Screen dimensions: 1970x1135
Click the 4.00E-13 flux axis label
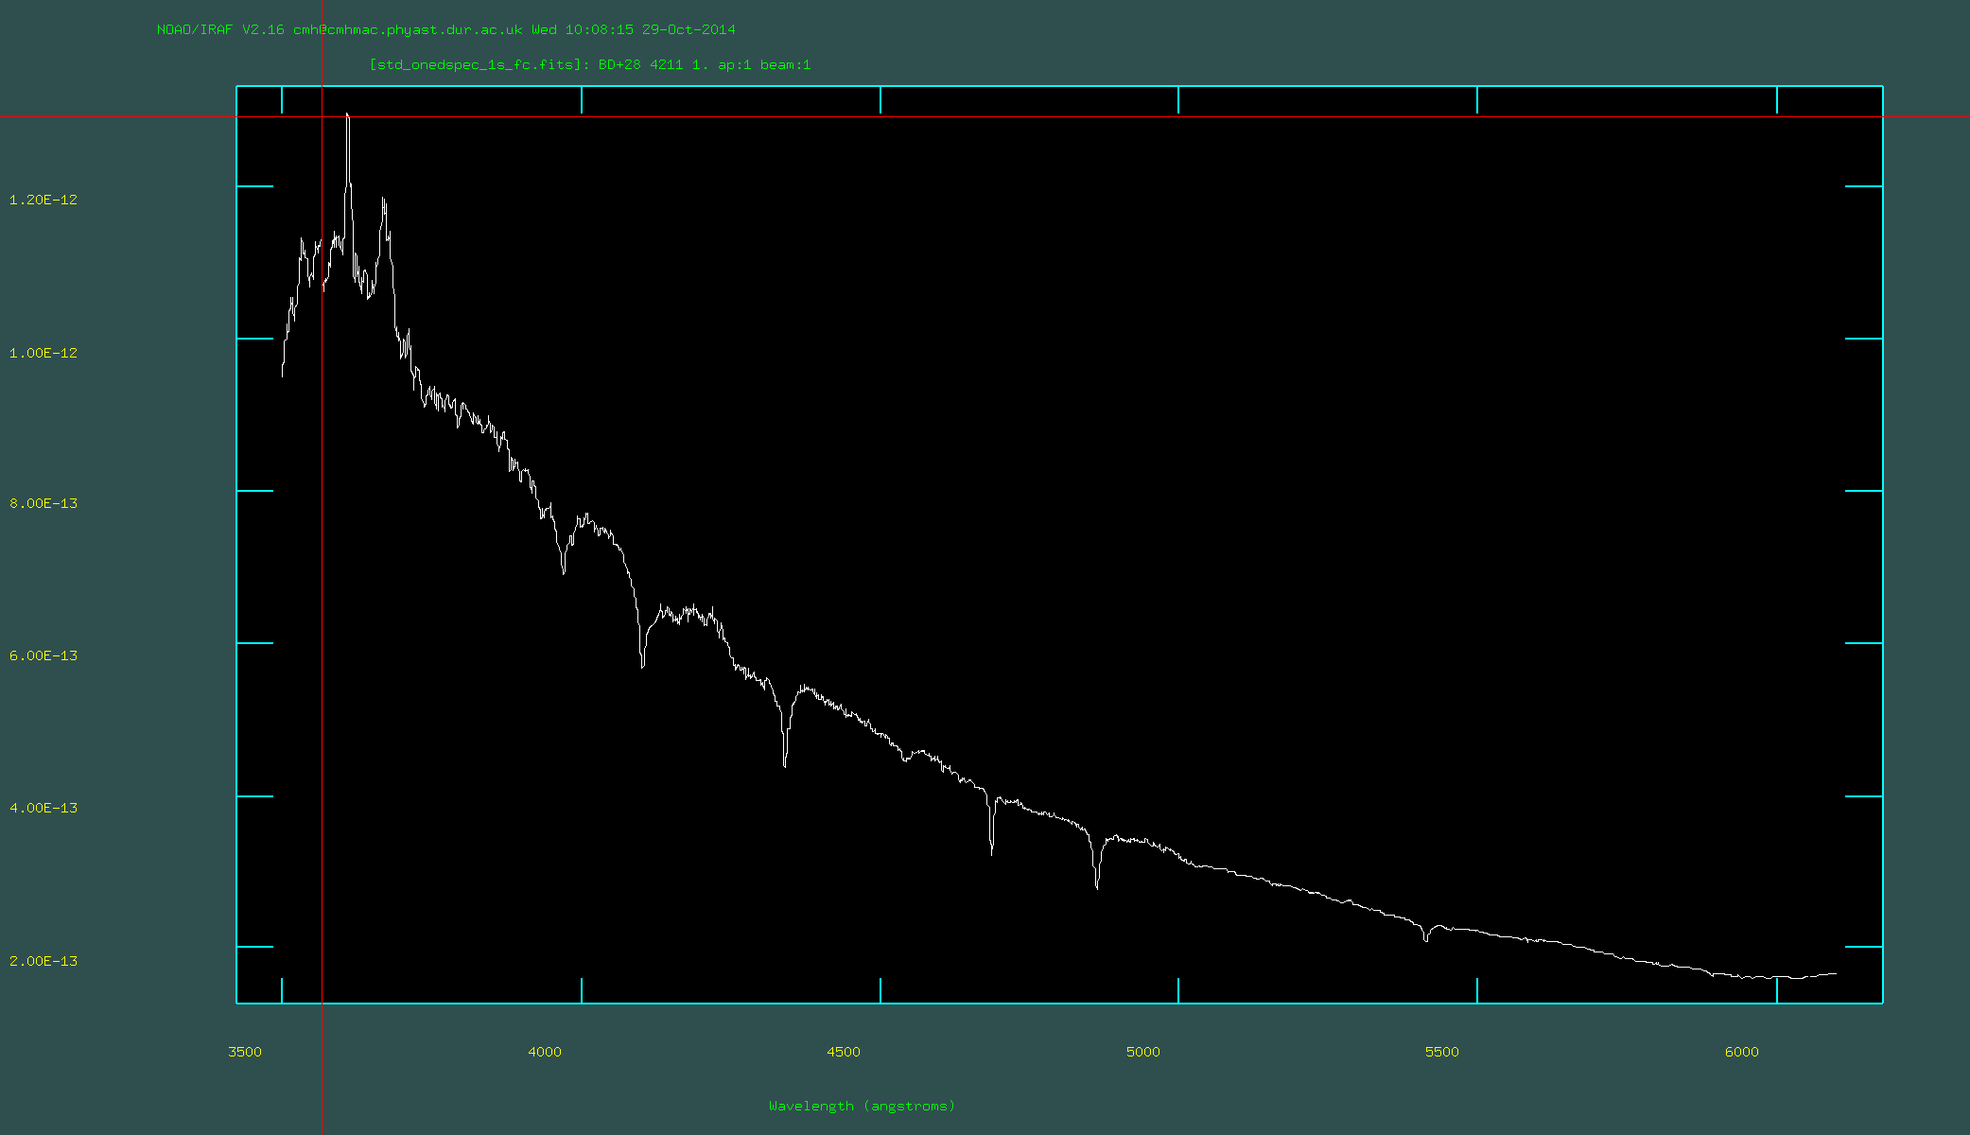coord(44,808)
